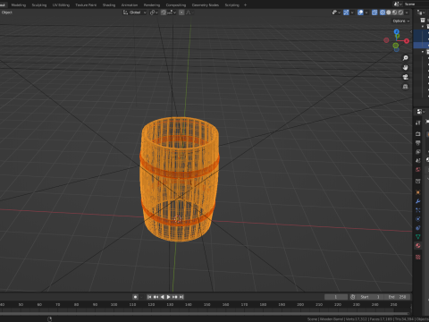The height and width of the screenshot is (322, 429).
Task: Open the object types visibility selector
Action: coord(336,13)
